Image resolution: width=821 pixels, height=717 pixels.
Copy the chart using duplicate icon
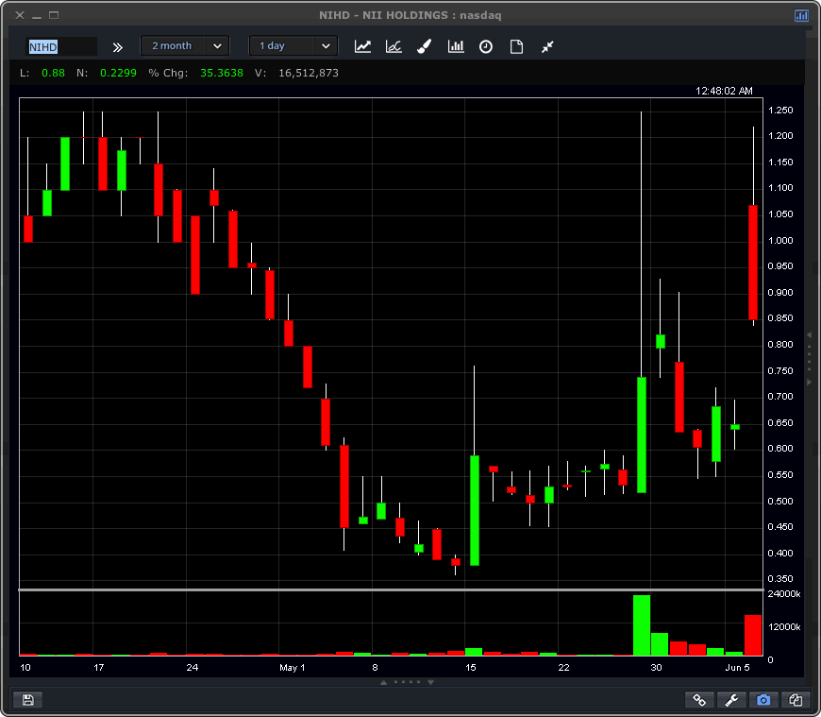point(796,700)
